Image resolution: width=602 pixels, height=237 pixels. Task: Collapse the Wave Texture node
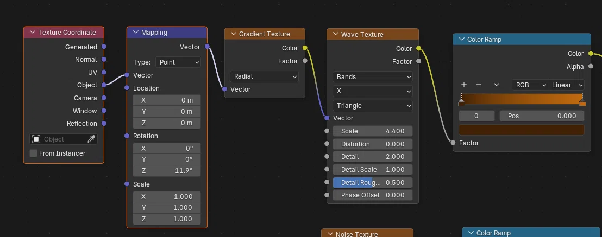pyautogui.click(x=335, y=34)
